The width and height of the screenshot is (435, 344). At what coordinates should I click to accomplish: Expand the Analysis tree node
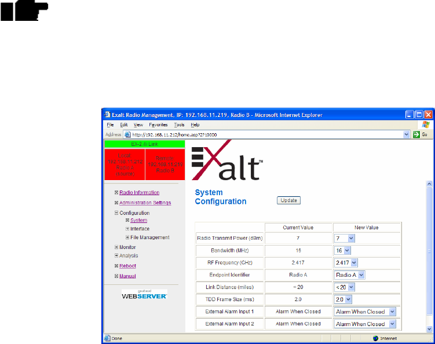(116, 255)
